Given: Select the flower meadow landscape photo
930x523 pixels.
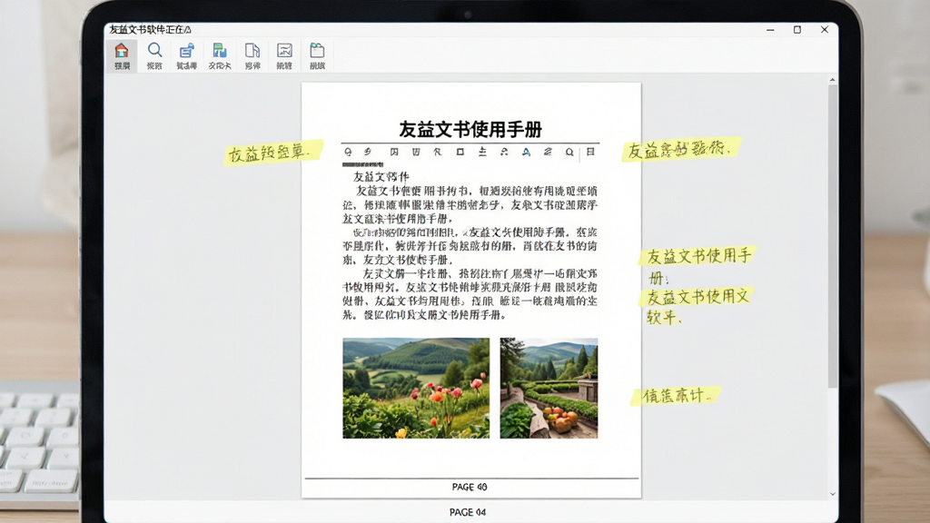Looking at the screenshot, I should click(416, 389).
